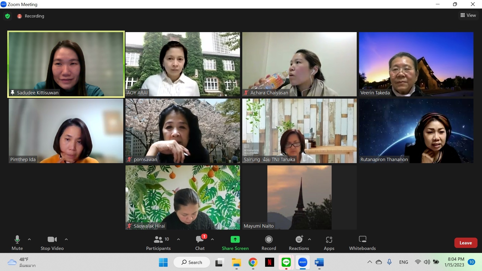
Task: Click the green encryption shield icon
Action: [x=8, y=16]
